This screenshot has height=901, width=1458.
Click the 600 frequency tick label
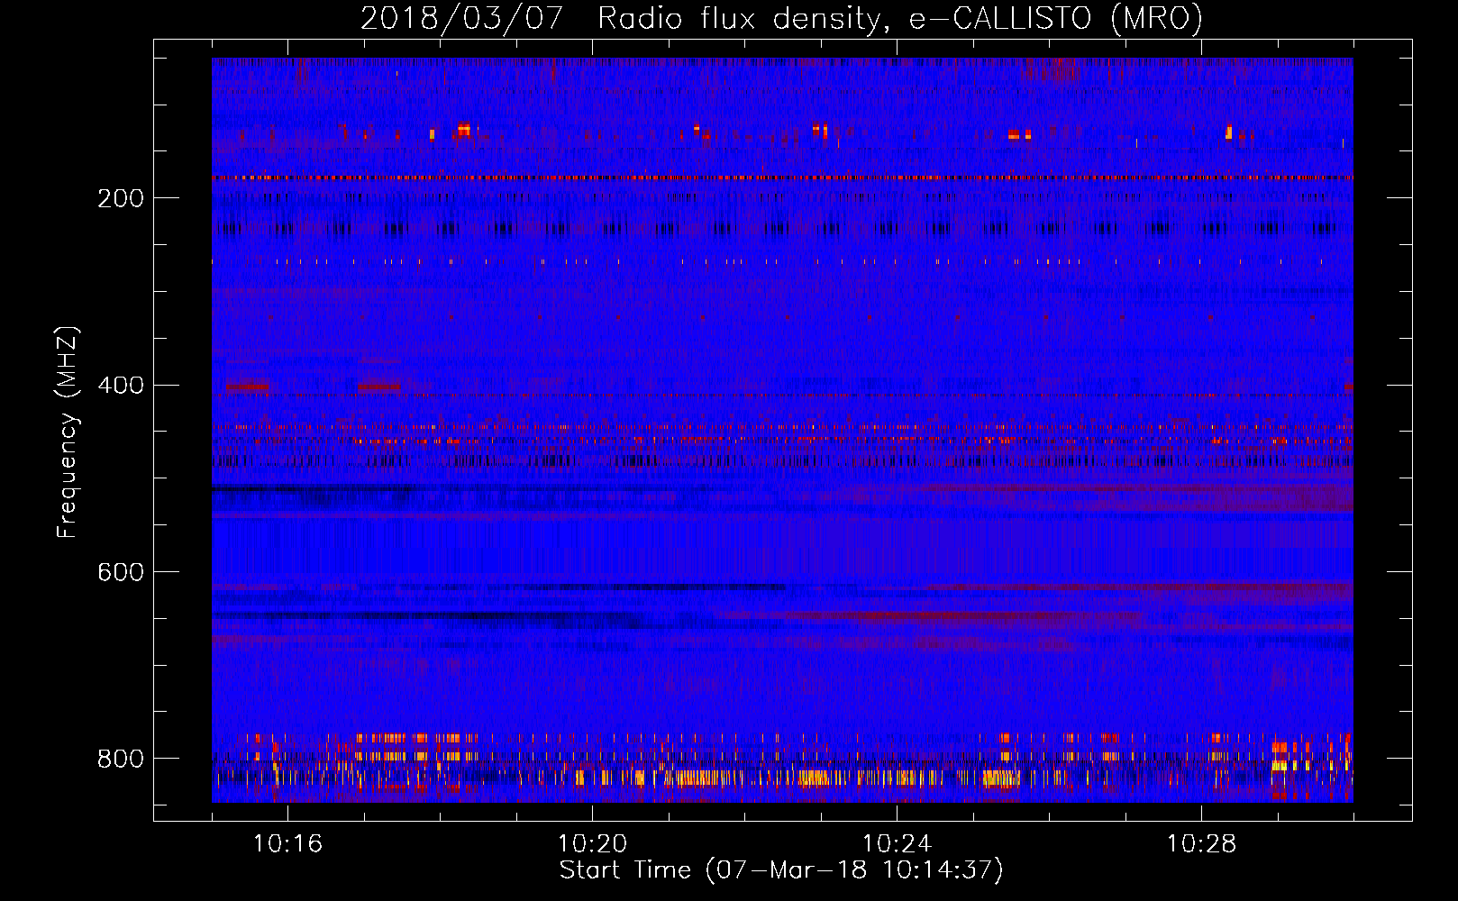tap(121, 573)
